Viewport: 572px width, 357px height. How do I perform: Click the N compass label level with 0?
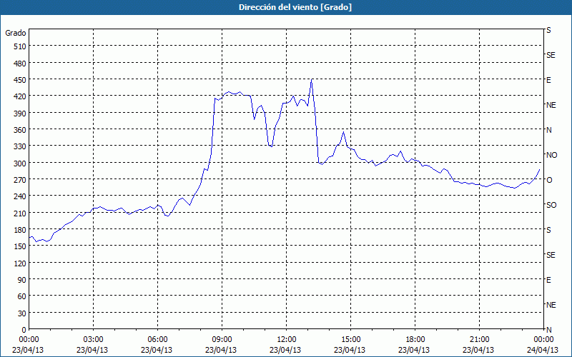[548, 330]
